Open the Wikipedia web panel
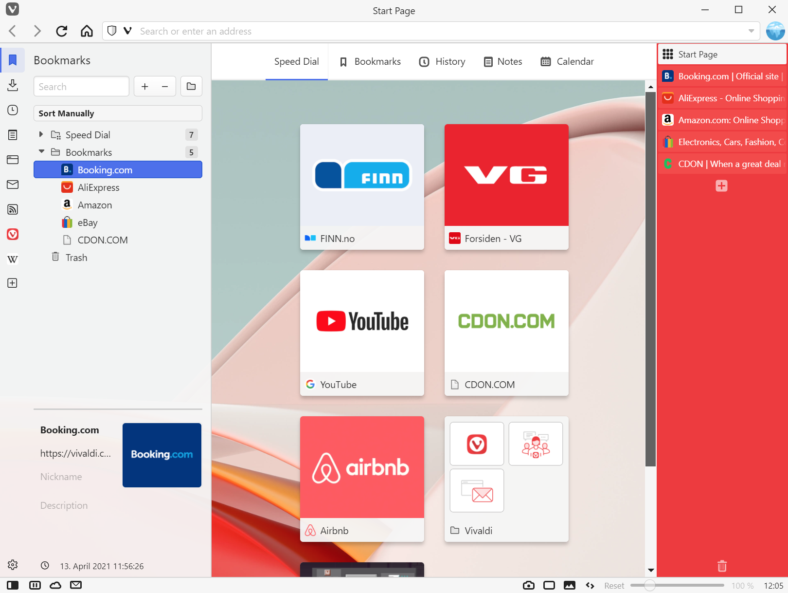This screenshot has height=593, width=788. (13, 259)
